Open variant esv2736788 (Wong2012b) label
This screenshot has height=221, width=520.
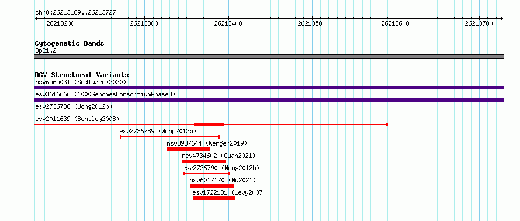(x=74, y=106)
